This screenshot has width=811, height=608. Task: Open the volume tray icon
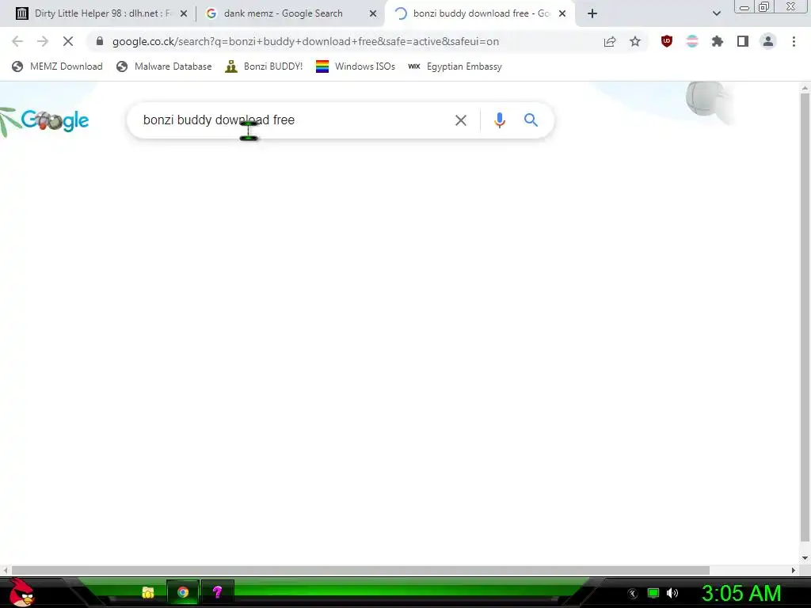coord(672,593)
